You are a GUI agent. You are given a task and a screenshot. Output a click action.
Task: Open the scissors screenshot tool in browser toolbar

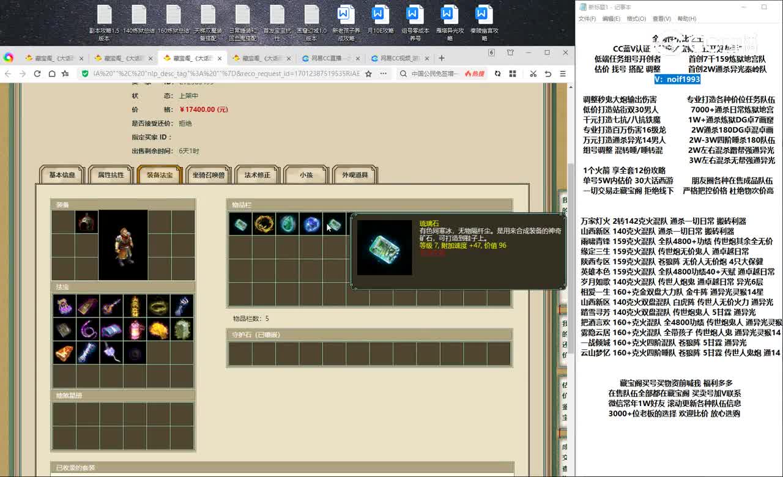pos(533,73)
